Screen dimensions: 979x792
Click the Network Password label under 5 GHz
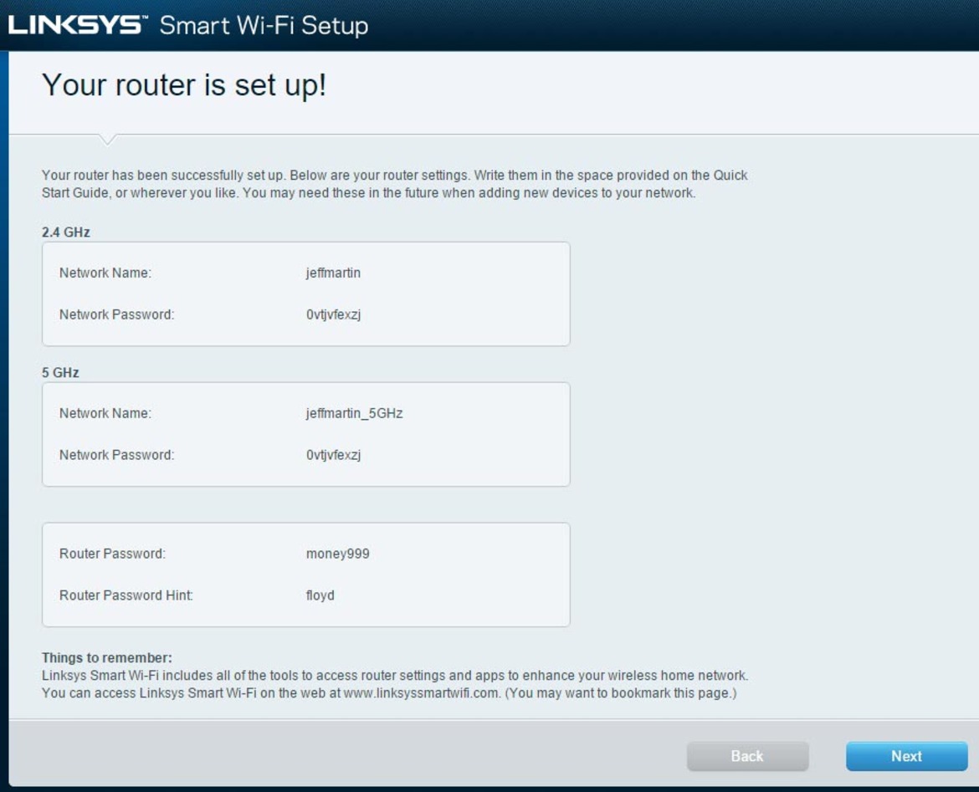117,455
